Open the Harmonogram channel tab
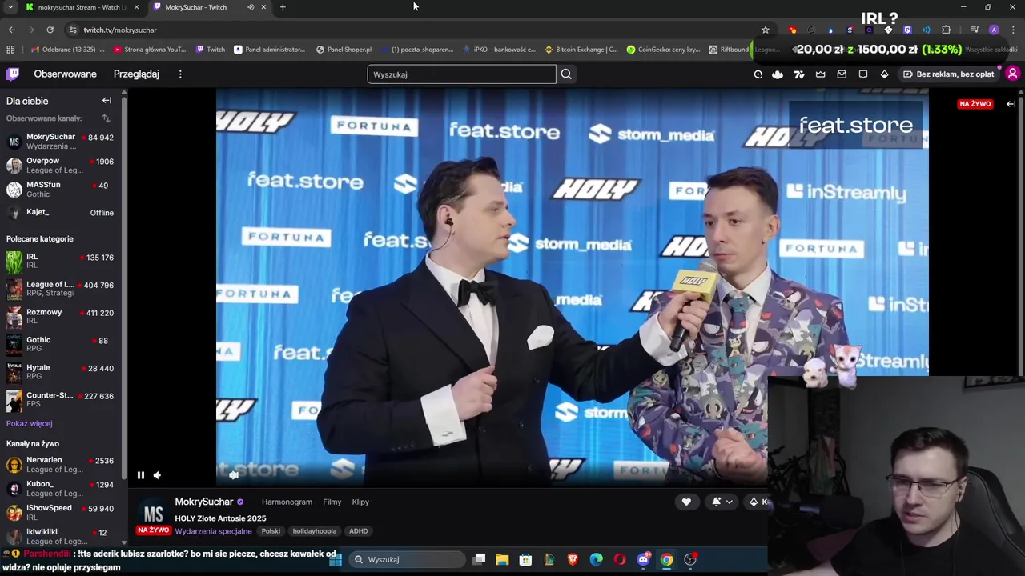The image size is (1025, 576). (287, 502)
